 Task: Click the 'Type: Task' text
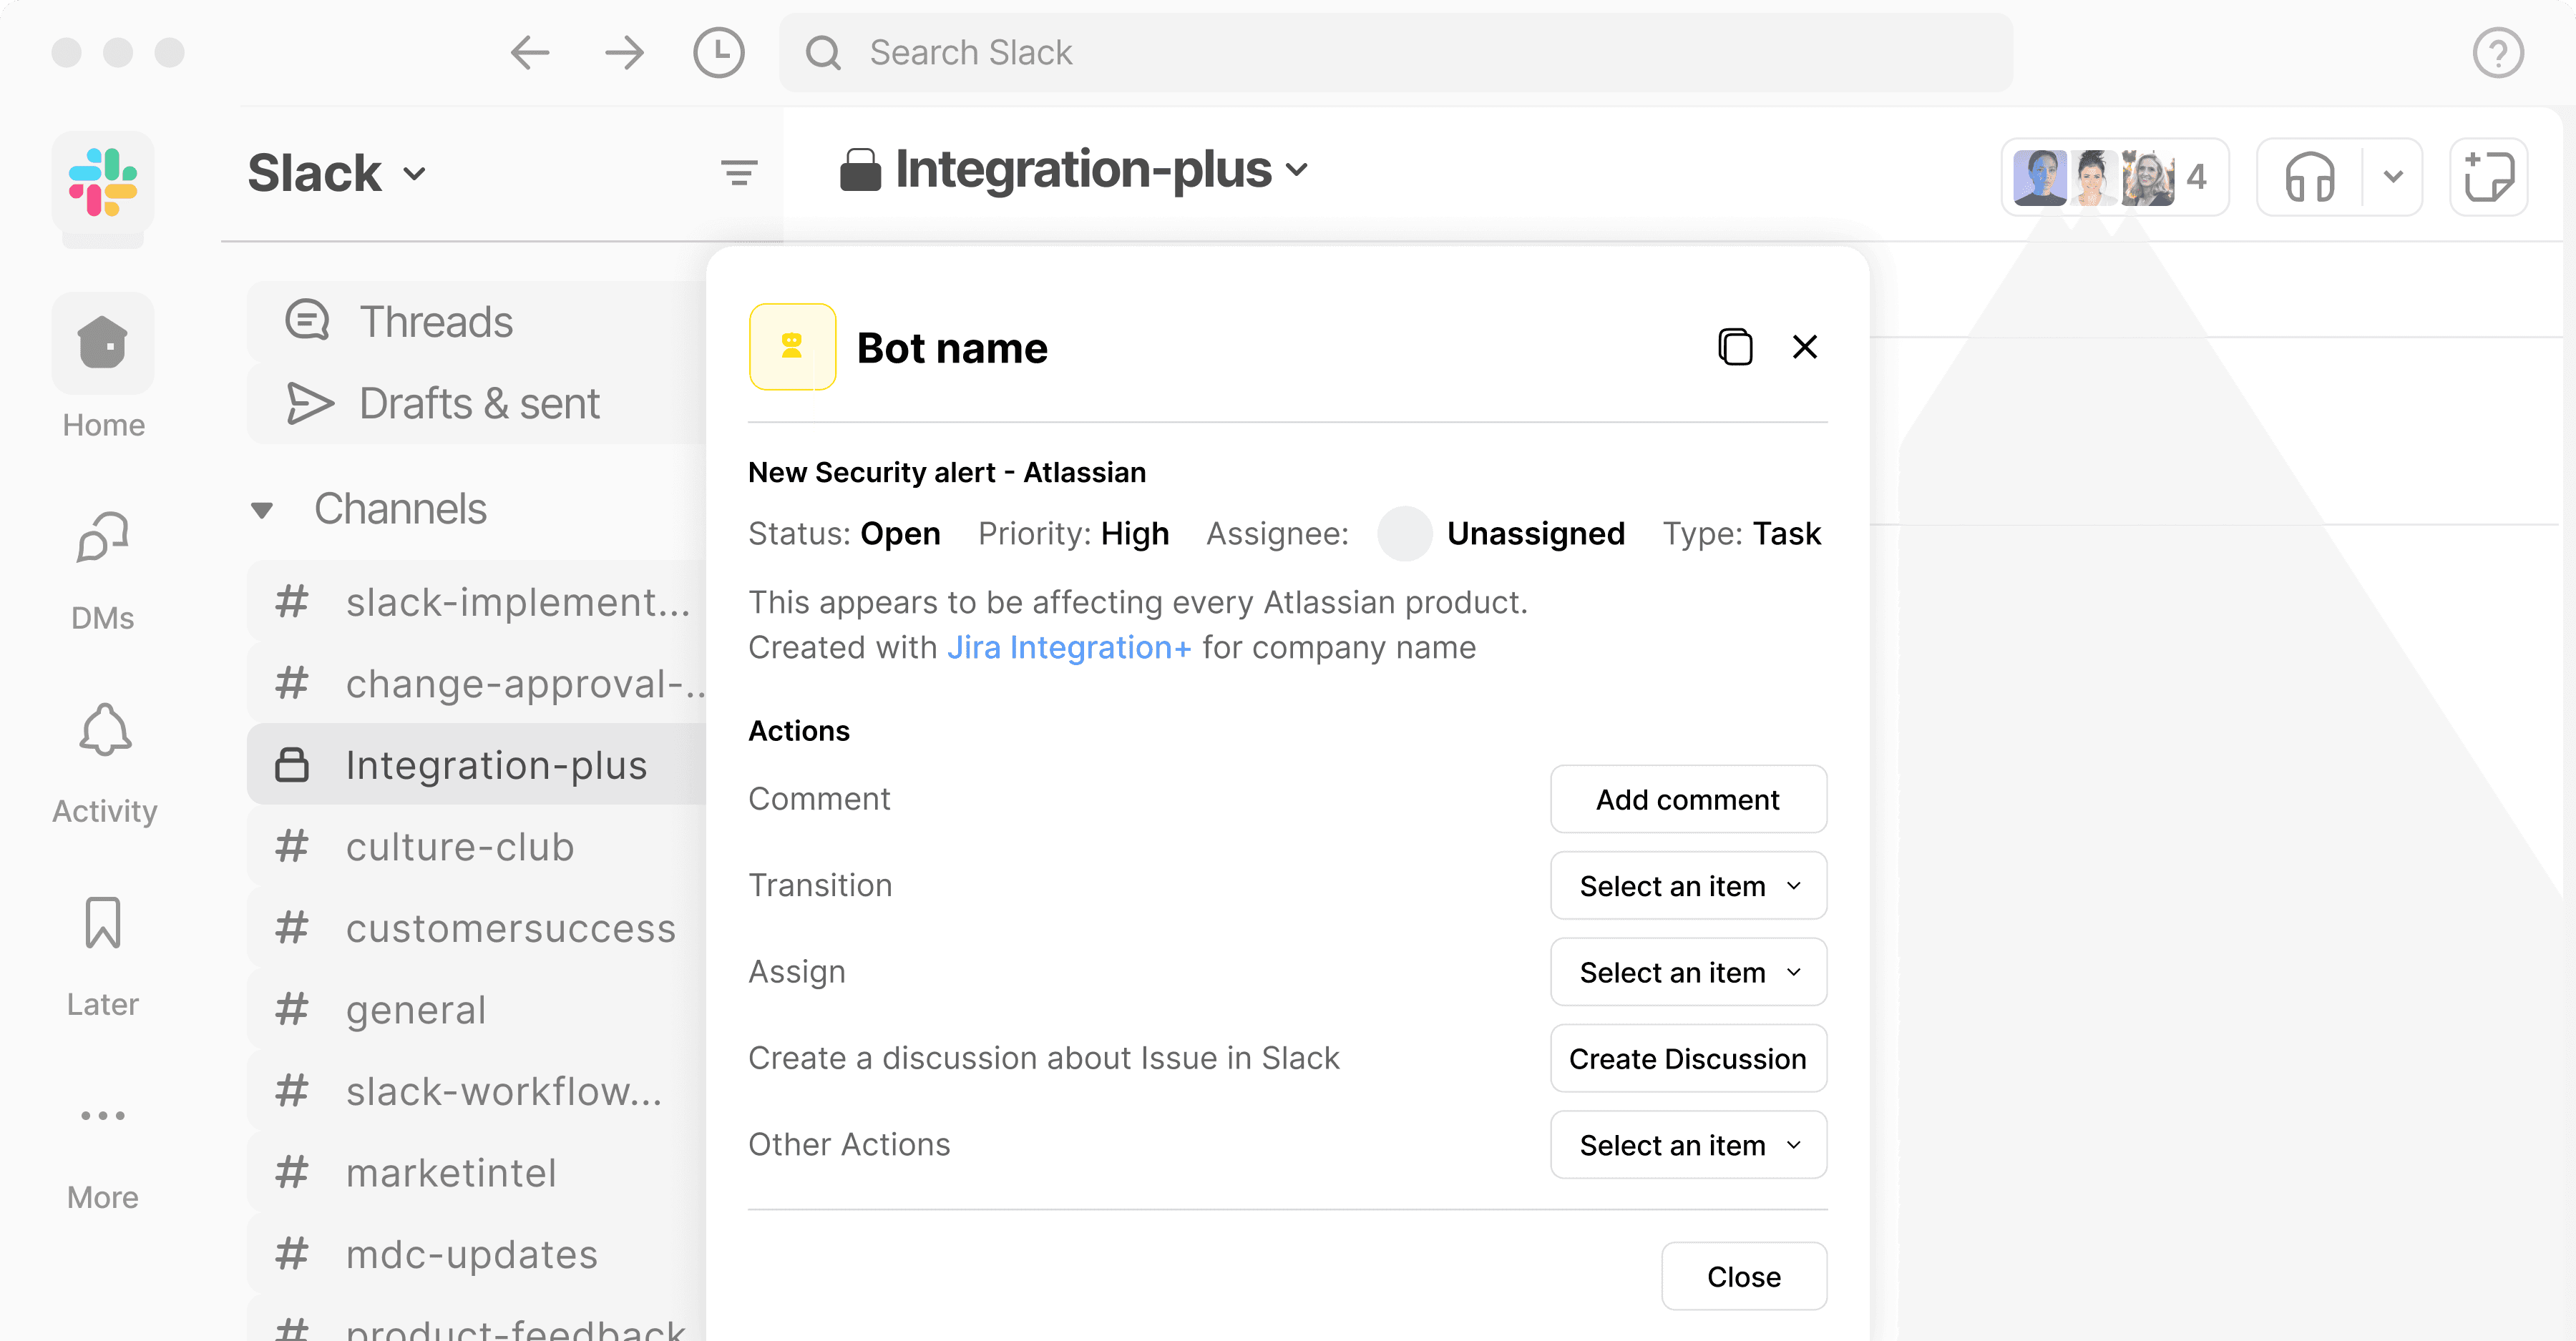click(1741, 534)
